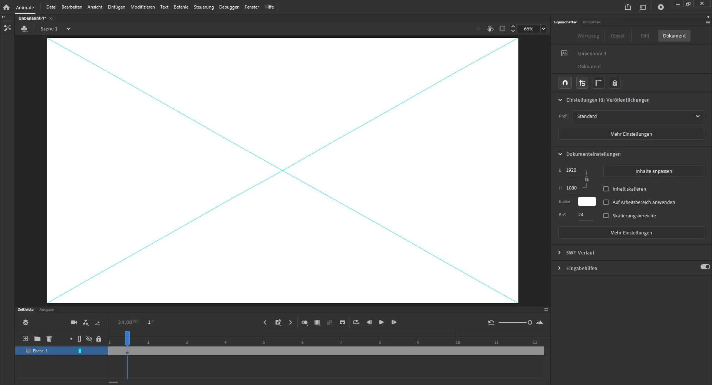Click the rulers icon in properties
The height and width of the screenshot is (385, 712).
[x=598, y=83]
